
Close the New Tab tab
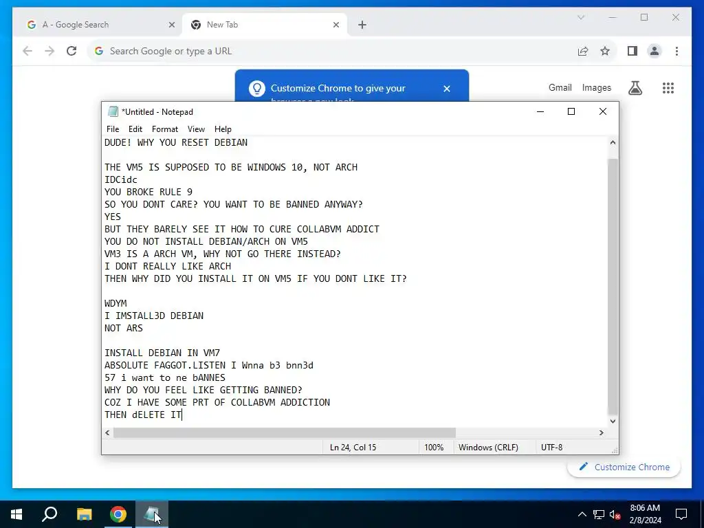[335, 25]
